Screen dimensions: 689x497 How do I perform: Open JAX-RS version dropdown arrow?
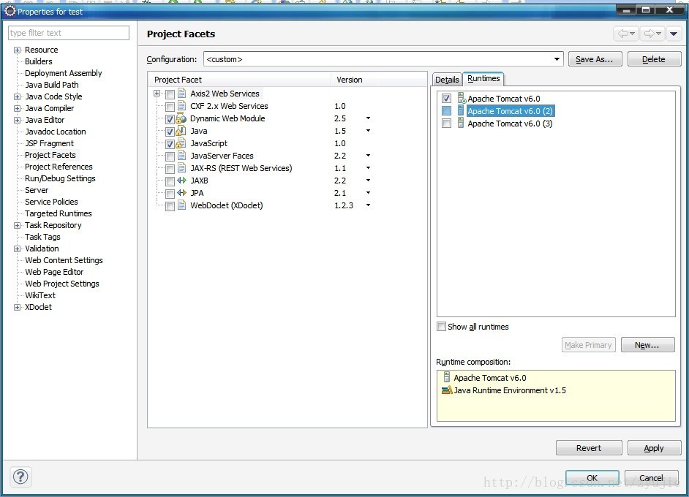pos(368,167)
